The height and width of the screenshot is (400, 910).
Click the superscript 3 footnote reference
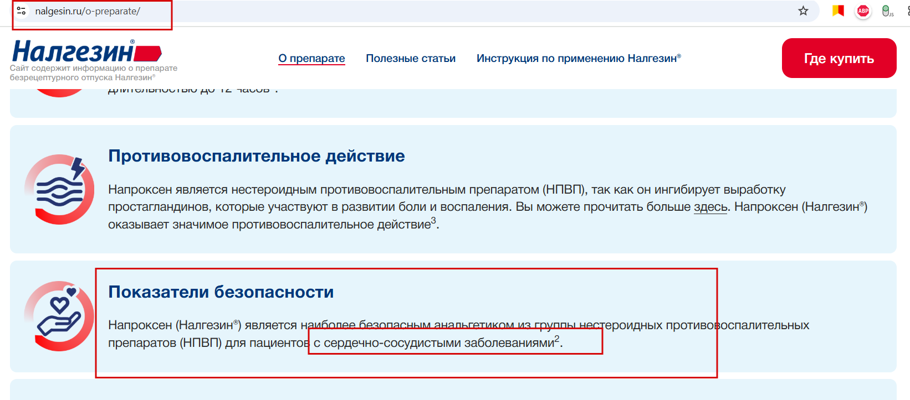pyautogui.click(x=433, y=220)
